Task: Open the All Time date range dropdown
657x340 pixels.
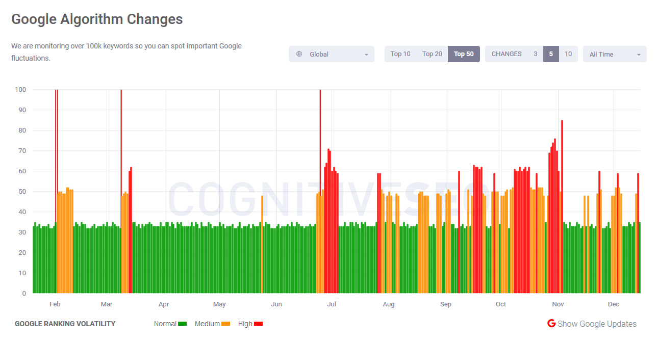Action: [615, 54]
